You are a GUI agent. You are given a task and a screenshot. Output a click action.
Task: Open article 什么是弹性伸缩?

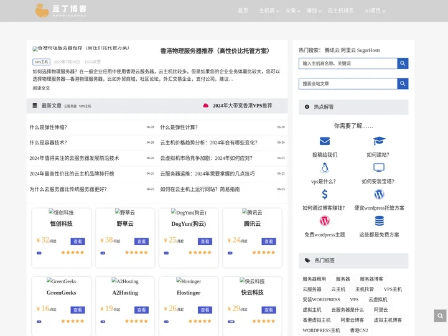pos(49,128)
